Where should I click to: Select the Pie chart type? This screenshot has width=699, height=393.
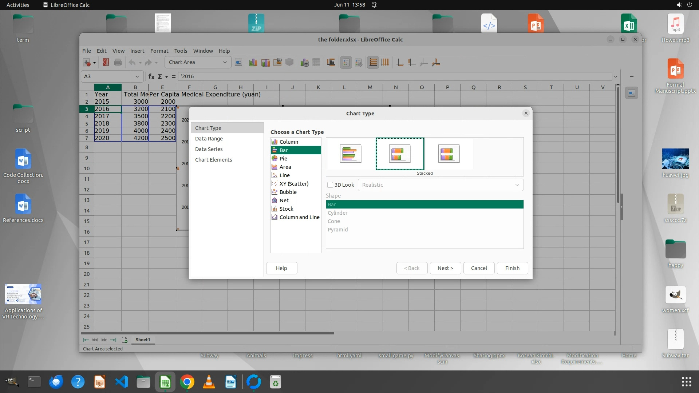(283, 159)
